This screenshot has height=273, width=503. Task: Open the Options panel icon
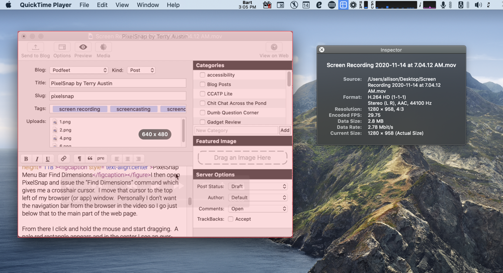(x=62, y=47)
